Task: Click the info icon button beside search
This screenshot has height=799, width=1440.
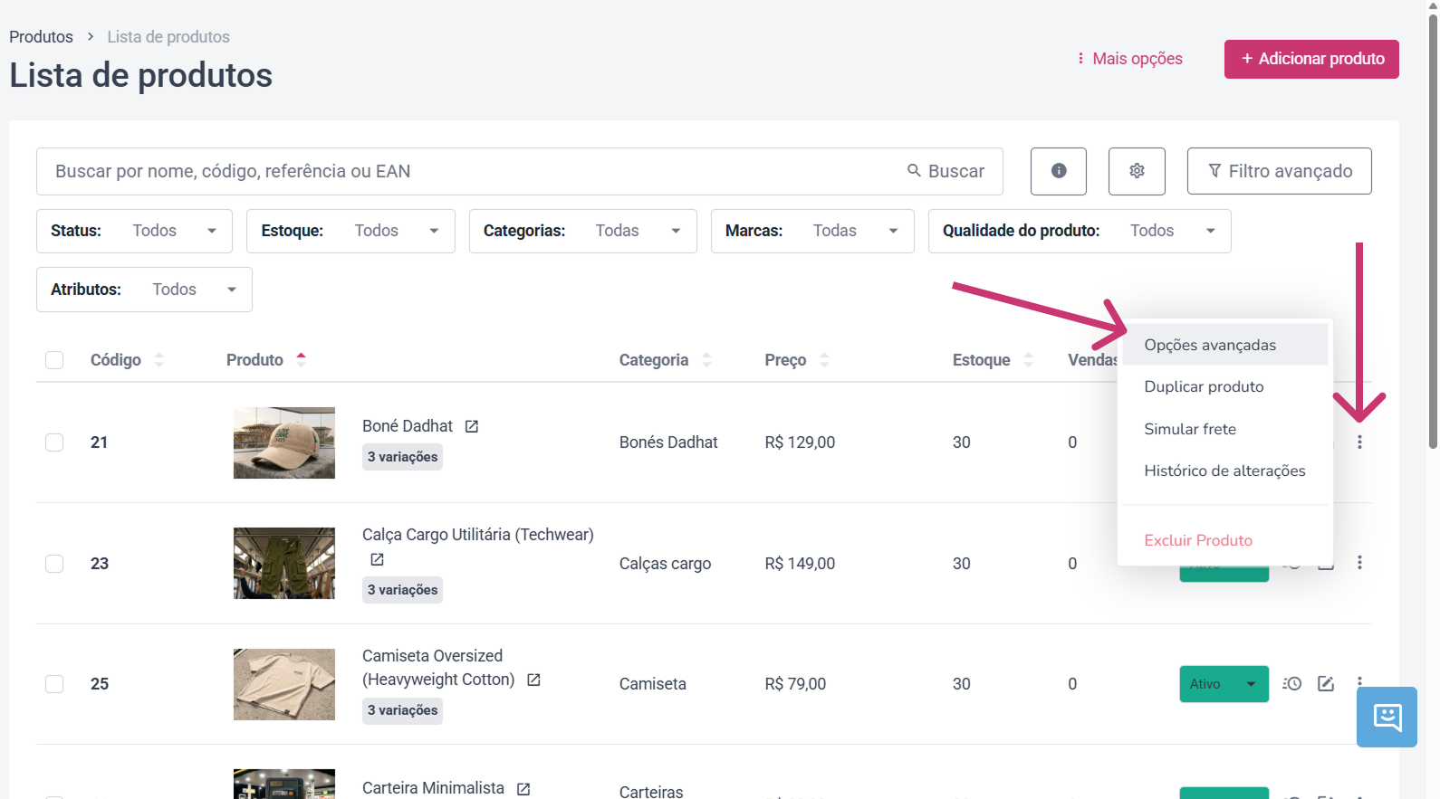Action: pos(1058,171)
